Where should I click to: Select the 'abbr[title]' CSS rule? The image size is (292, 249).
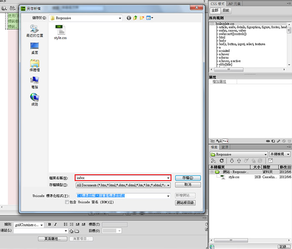[x=225, y=64]
